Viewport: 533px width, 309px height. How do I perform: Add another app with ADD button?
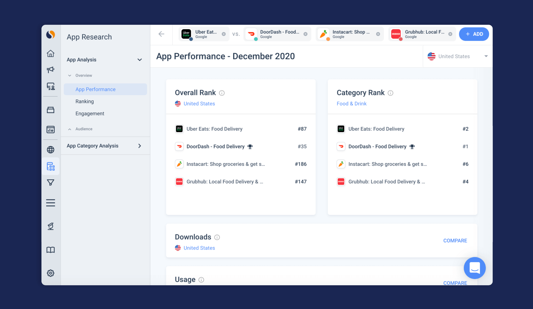click(x=474, y=34)
